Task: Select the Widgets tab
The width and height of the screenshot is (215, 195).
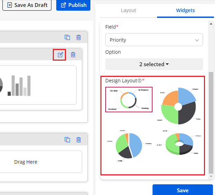Action: [x=185, y=10]
